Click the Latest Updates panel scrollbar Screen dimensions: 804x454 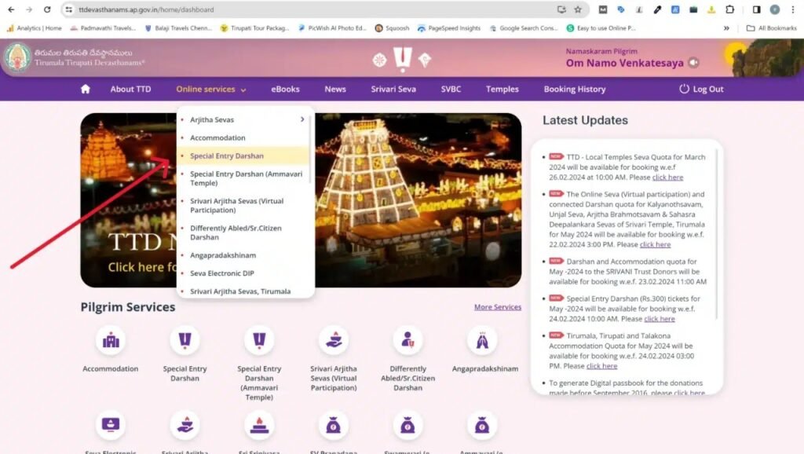tap(716, 233)
